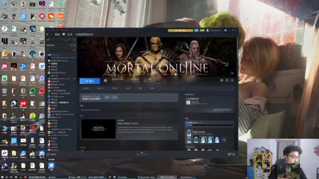Answer 是 (yes) to the recommend prompt
The image size is (319, 179).
click(x=107, y=97)
